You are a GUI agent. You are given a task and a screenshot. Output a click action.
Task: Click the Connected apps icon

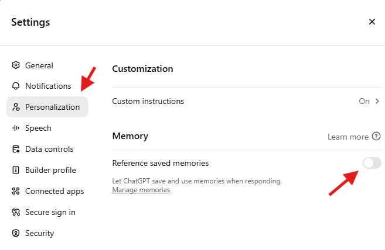[x=16, y=191]
